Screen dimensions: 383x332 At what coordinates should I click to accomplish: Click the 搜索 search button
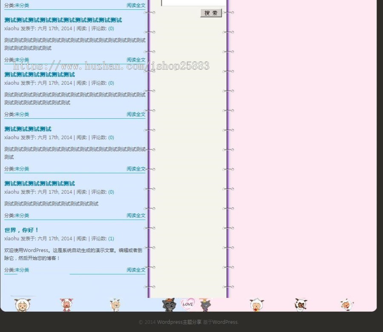tap(211, 13)
